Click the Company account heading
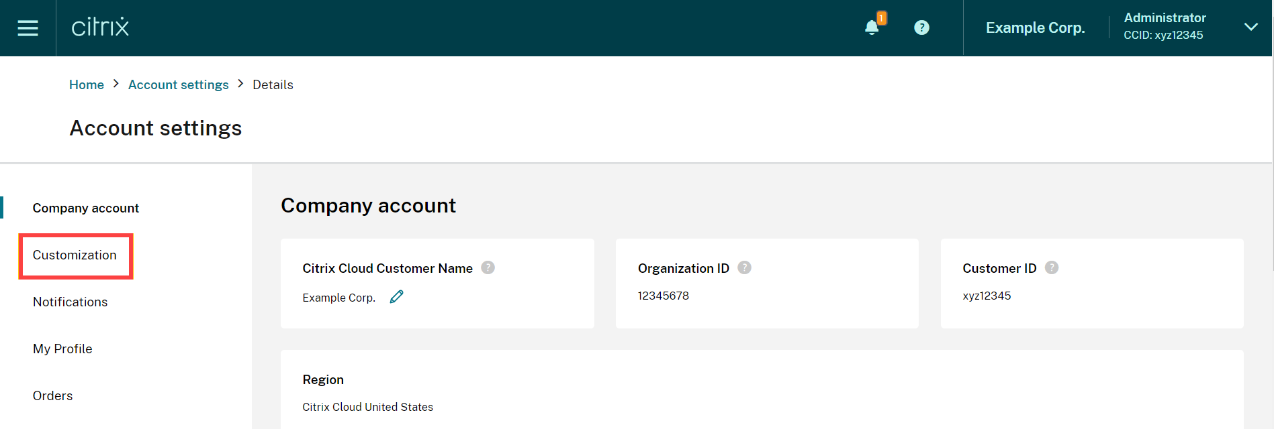Viewport: 1274px width, 429px height. 368,205
